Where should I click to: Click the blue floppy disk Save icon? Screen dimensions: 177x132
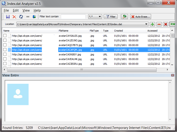pyautogui.click(x=8, y=17)
